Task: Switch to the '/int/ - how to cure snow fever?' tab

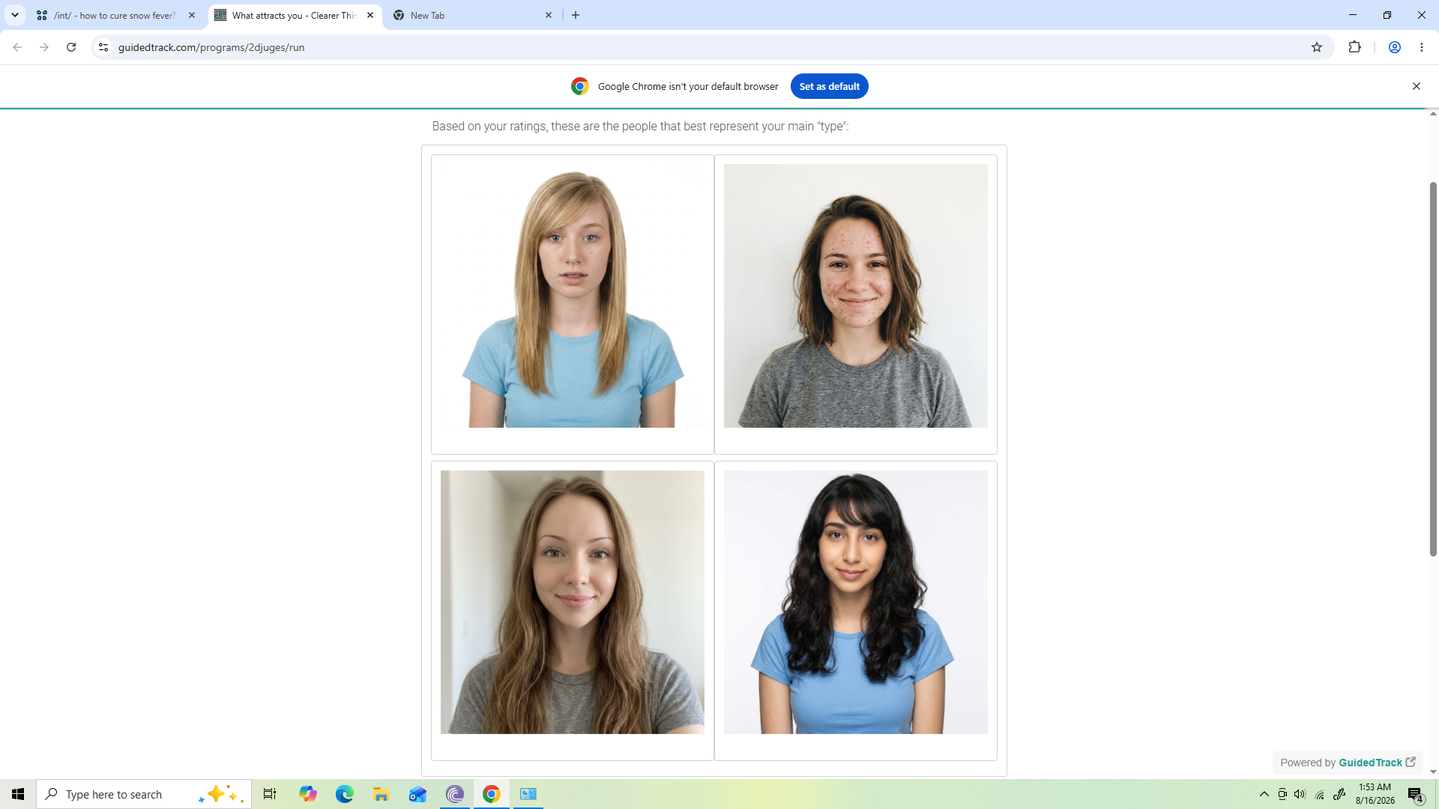Action: pos(116,15)
